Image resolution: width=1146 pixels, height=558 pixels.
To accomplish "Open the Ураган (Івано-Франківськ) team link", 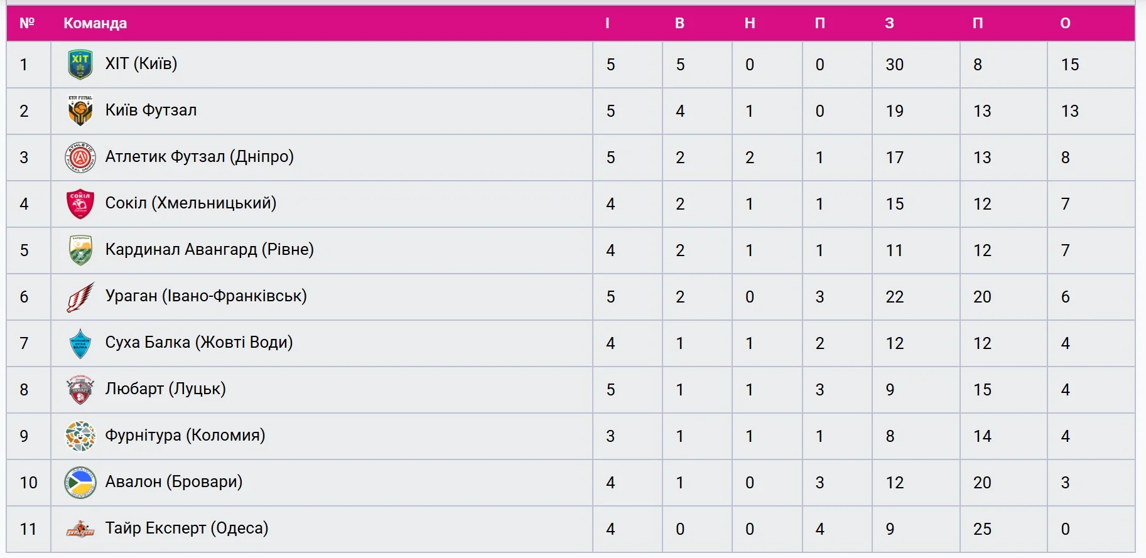I will point(206,296).
